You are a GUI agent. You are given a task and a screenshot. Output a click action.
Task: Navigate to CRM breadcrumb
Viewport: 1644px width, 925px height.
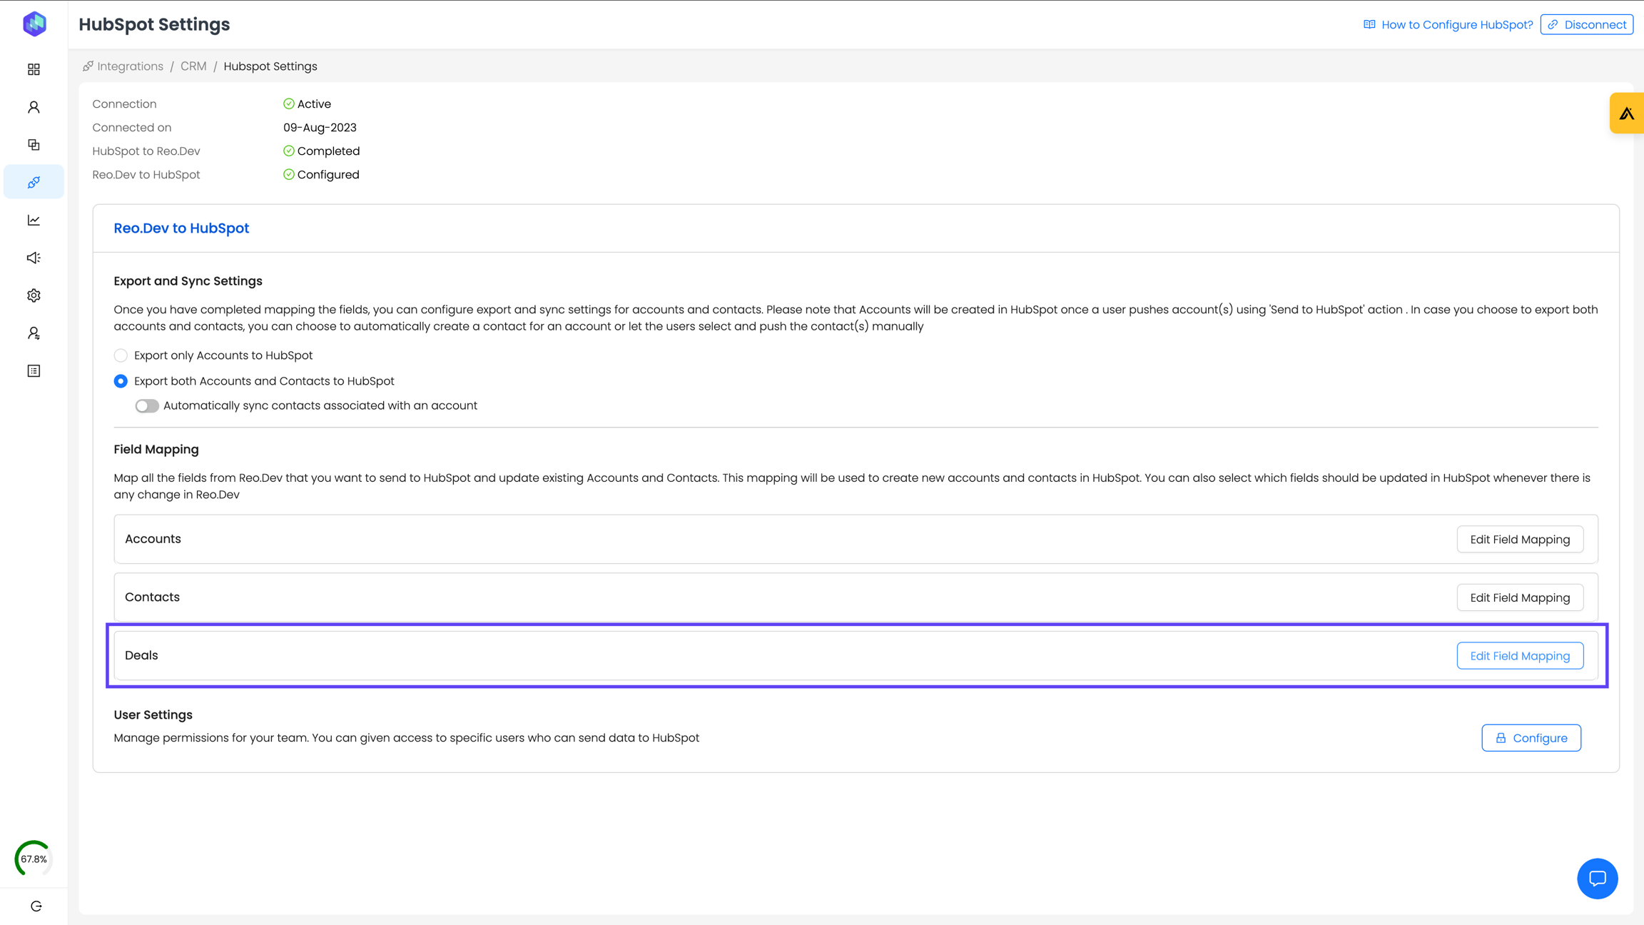tap(193, 66)
